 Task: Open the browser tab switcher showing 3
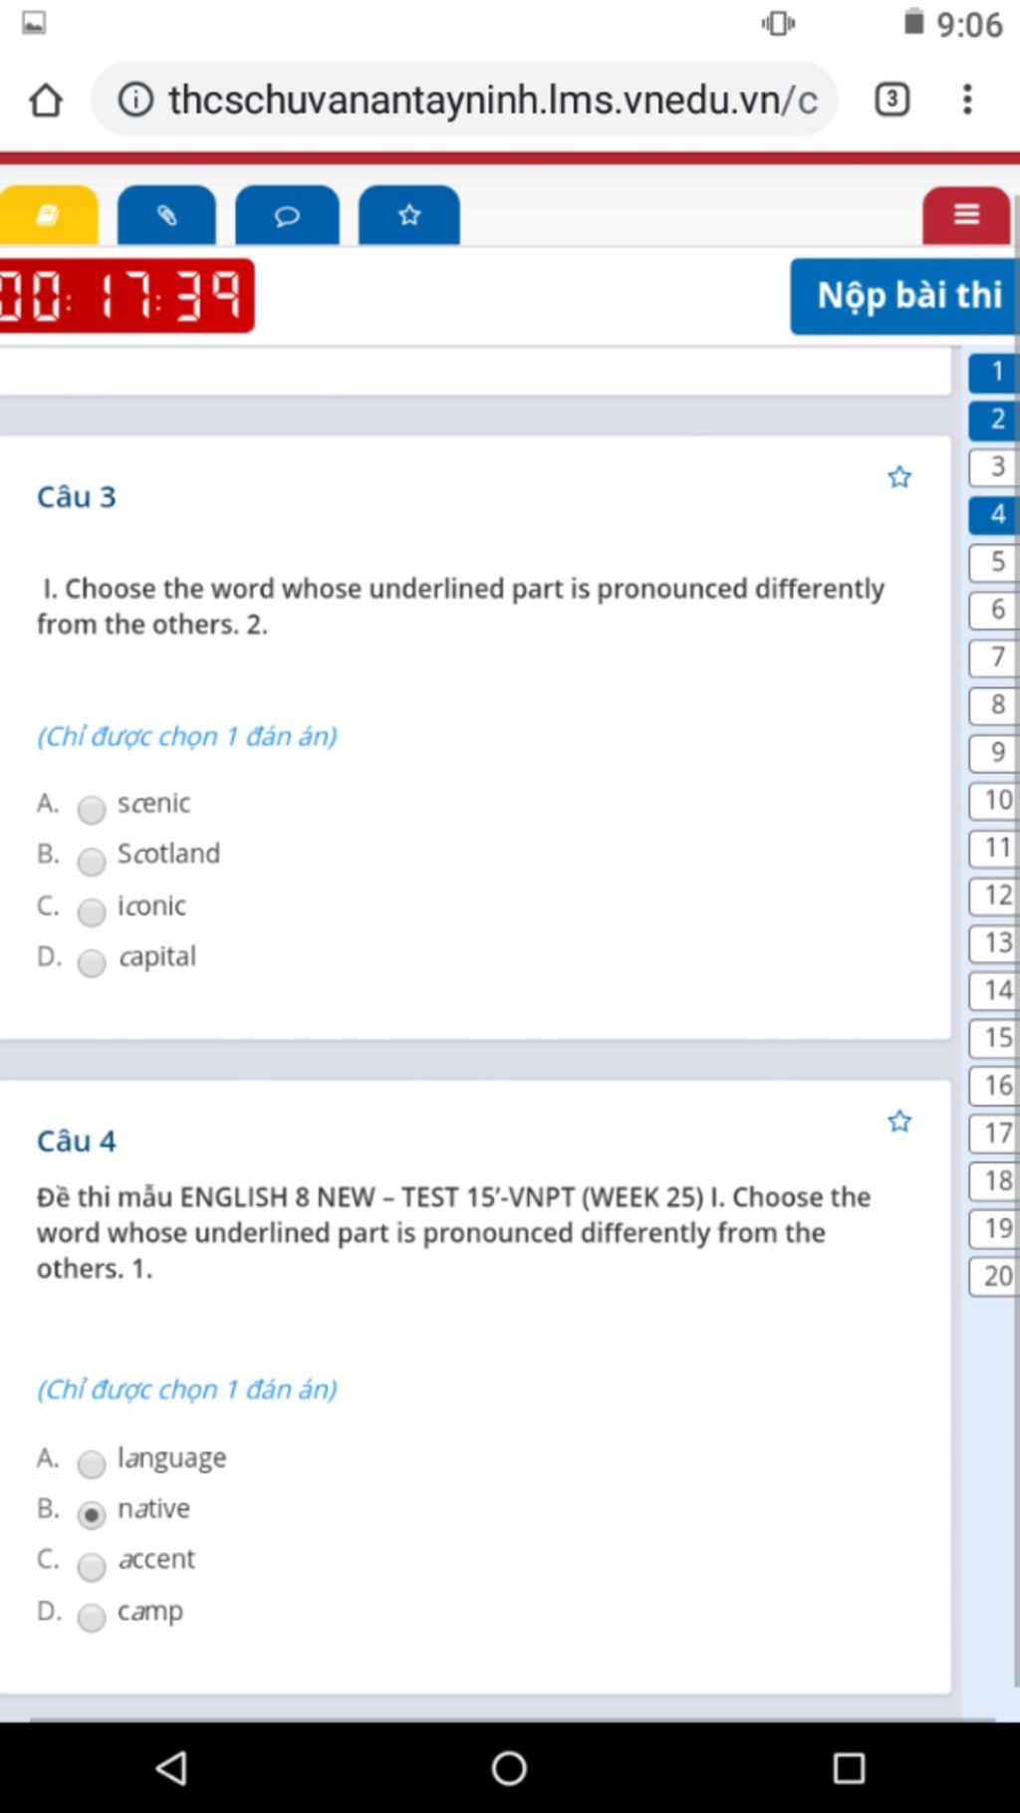pos(892,100)
